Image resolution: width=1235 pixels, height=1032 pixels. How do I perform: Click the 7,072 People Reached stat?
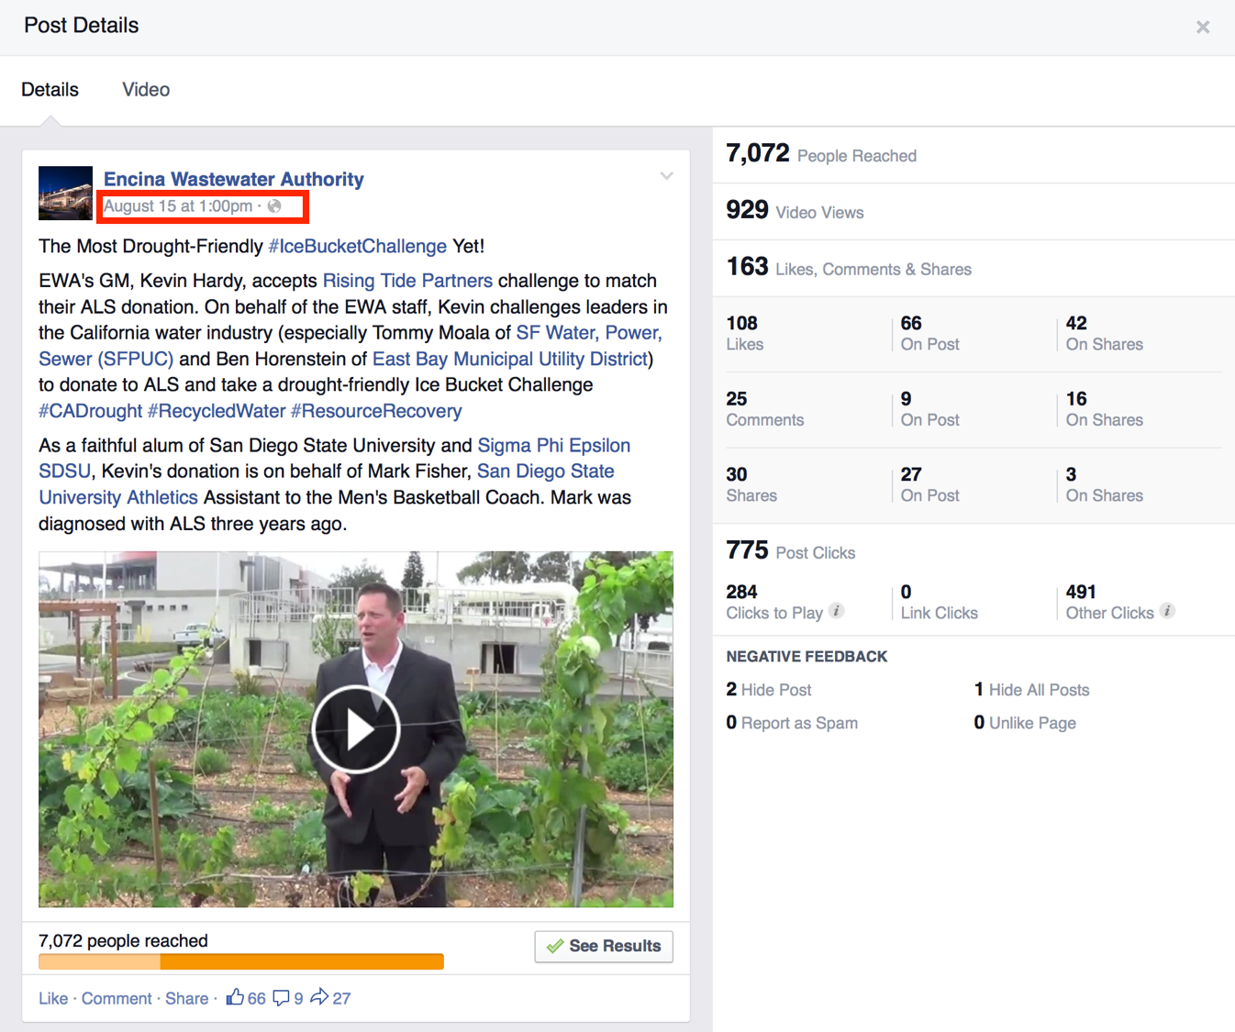point(821,154)
